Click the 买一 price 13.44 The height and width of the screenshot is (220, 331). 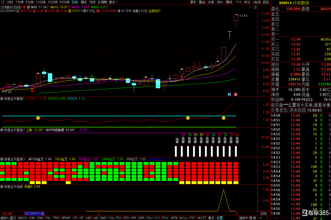pos(296,40)
